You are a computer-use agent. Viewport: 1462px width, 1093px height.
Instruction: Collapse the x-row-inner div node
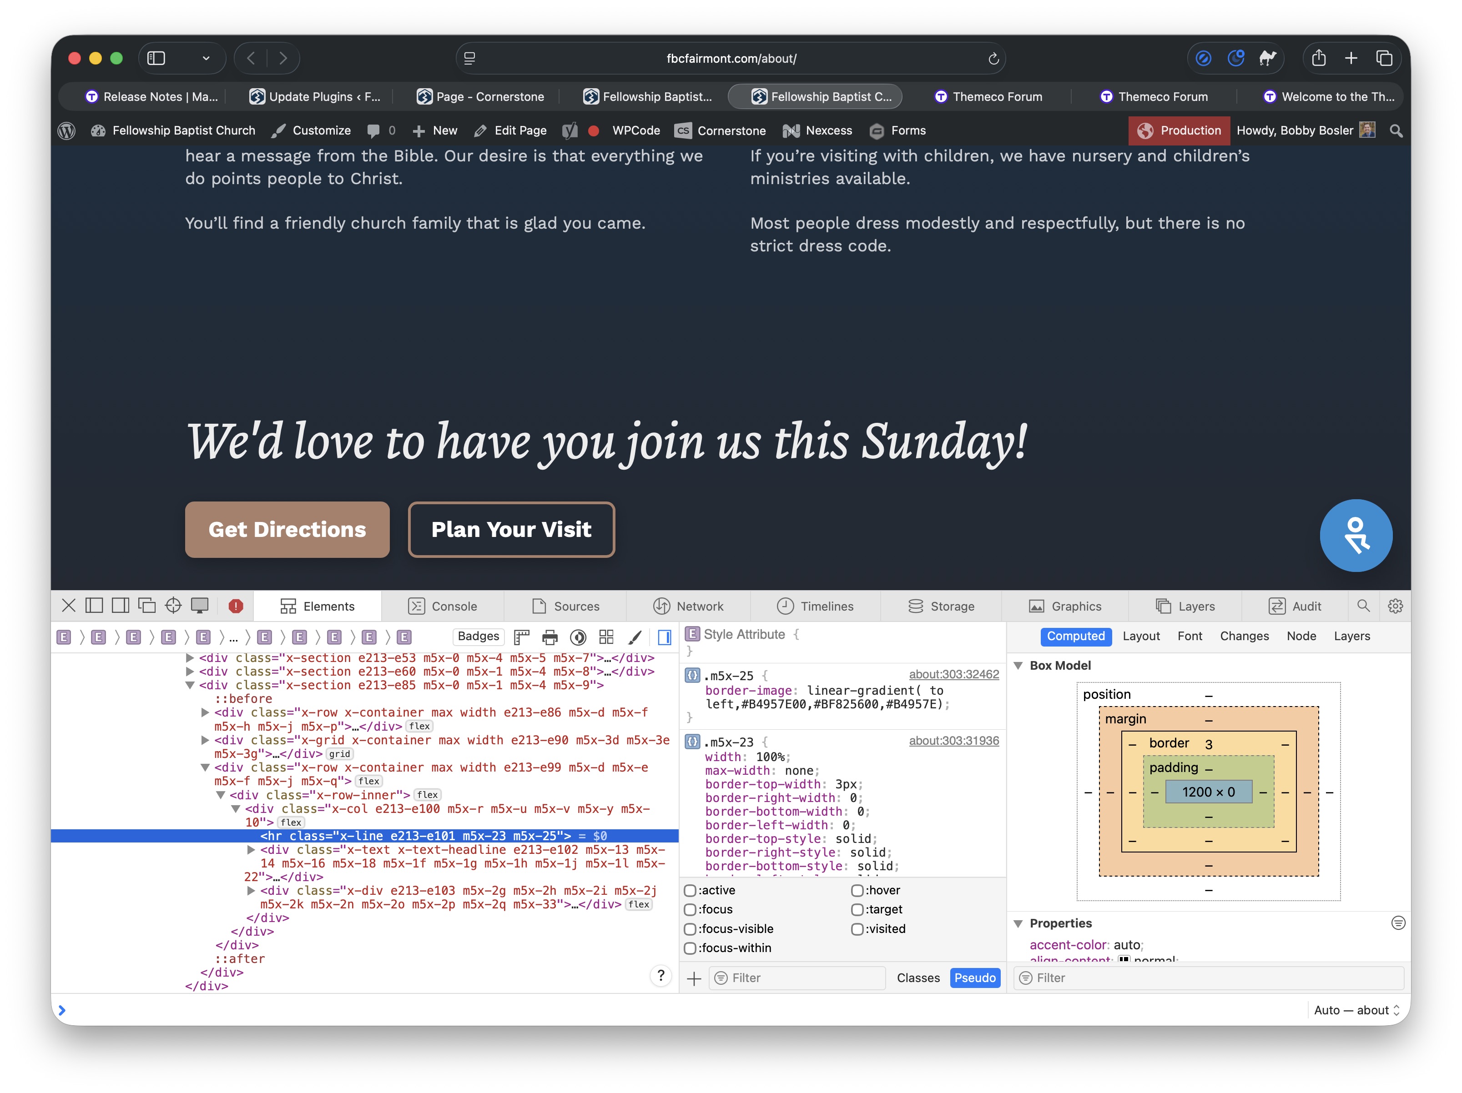(x=221, y=795)
